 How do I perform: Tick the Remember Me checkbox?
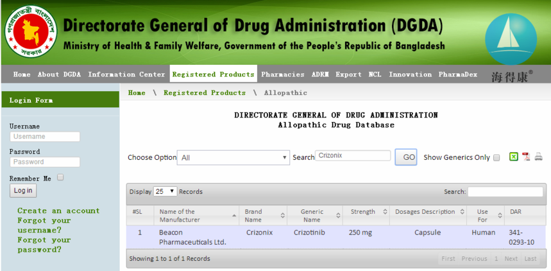(60, 177)
